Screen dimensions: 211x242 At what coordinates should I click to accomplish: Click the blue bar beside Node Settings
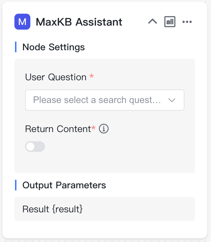point(16,47)
